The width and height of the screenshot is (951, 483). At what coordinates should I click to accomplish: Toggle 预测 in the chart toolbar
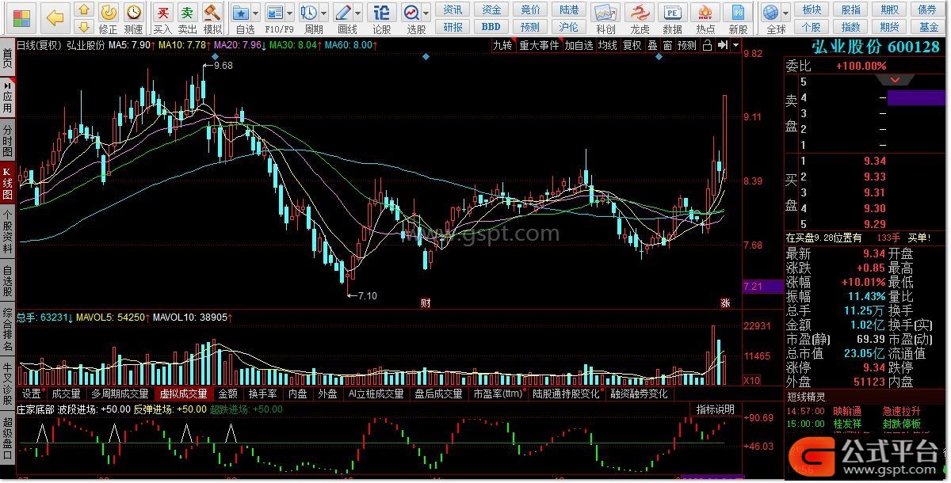[x=687, y=45]
